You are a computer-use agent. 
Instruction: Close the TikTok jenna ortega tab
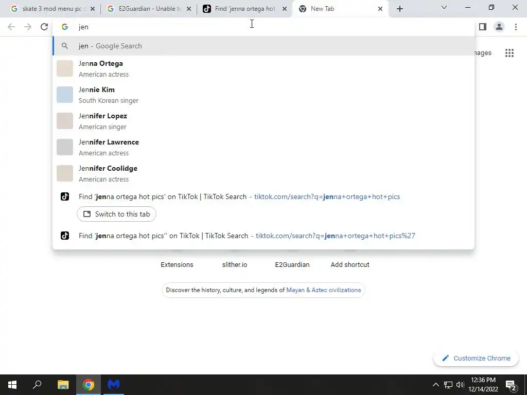tap(285, 9)
